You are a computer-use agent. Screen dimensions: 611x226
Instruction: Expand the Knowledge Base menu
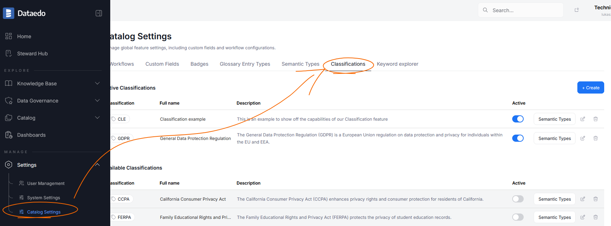point(97,84)
